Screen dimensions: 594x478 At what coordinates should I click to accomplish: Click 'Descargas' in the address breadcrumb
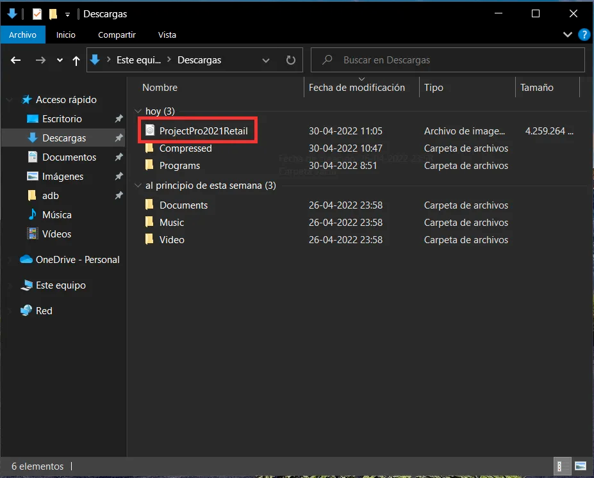click(199, 60)
